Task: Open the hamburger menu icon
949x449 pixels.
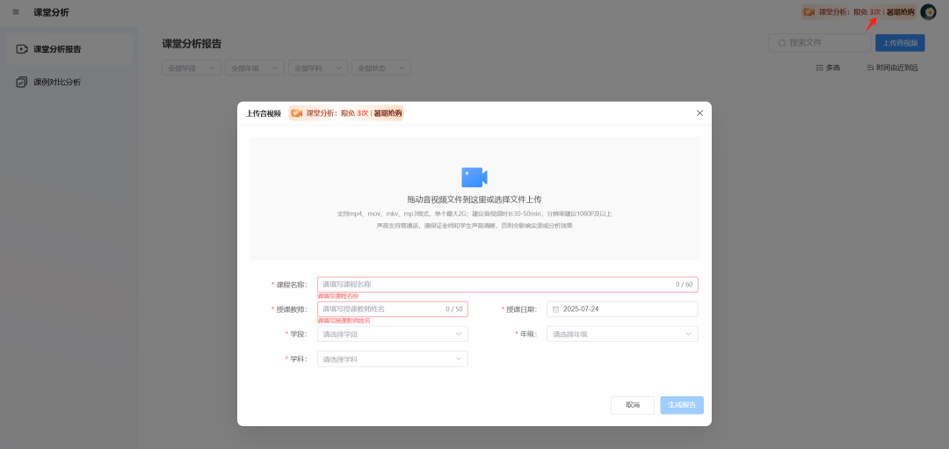Action: pos(16,12)
